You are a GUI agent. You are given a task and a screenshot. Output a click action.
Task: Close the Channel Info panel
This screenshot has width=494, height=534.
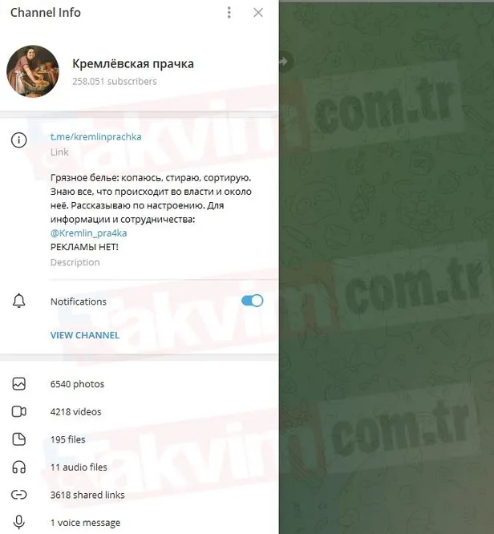[x=258, y=13]
